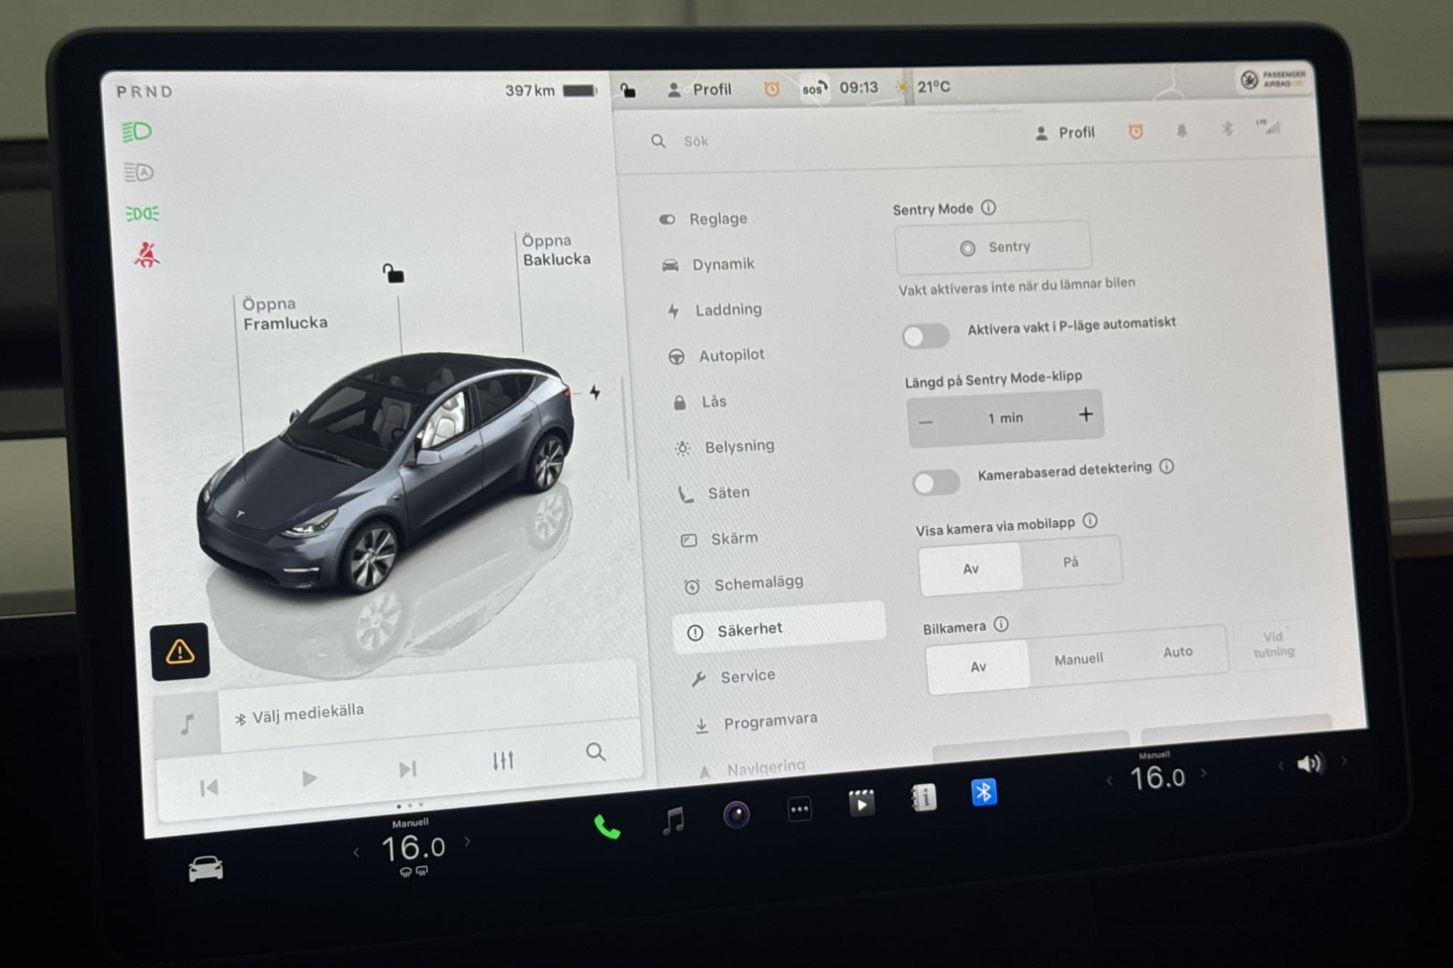Decrease Sentry Mode clip length with minus
This screenshot has width=1453, height=968.
(x=926, y=423)
